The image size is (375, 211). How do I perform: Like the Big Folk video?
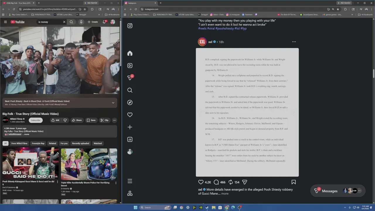pos(55,120)
